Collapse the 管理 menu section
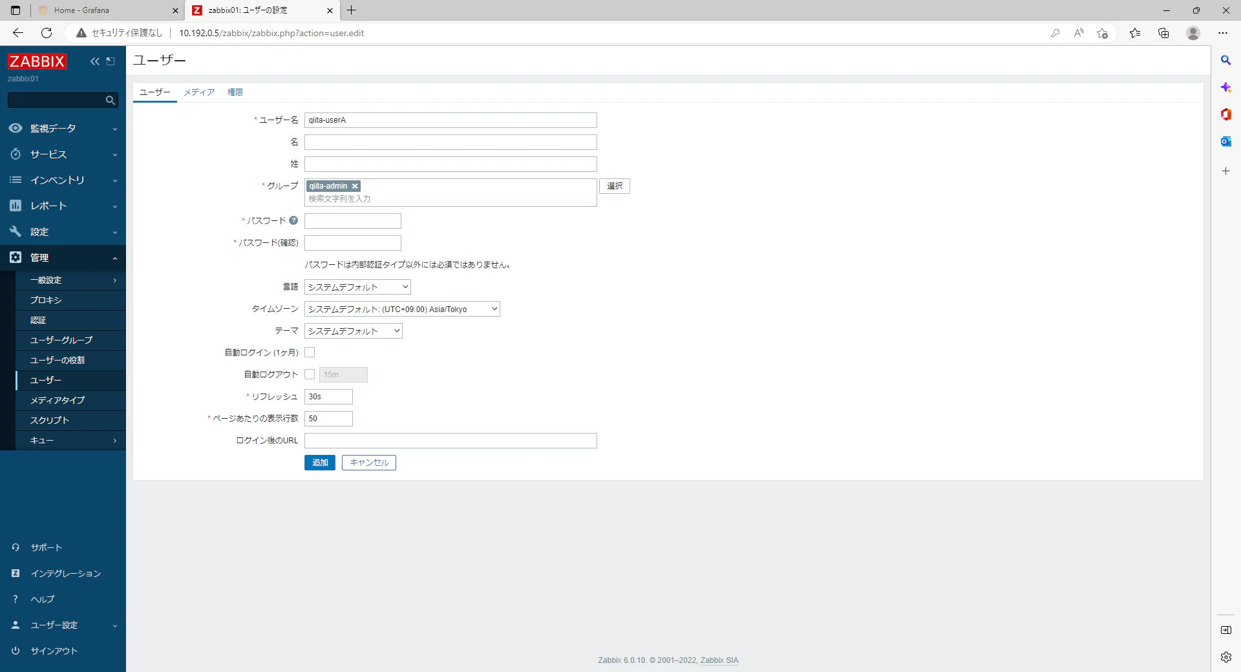 63,258
